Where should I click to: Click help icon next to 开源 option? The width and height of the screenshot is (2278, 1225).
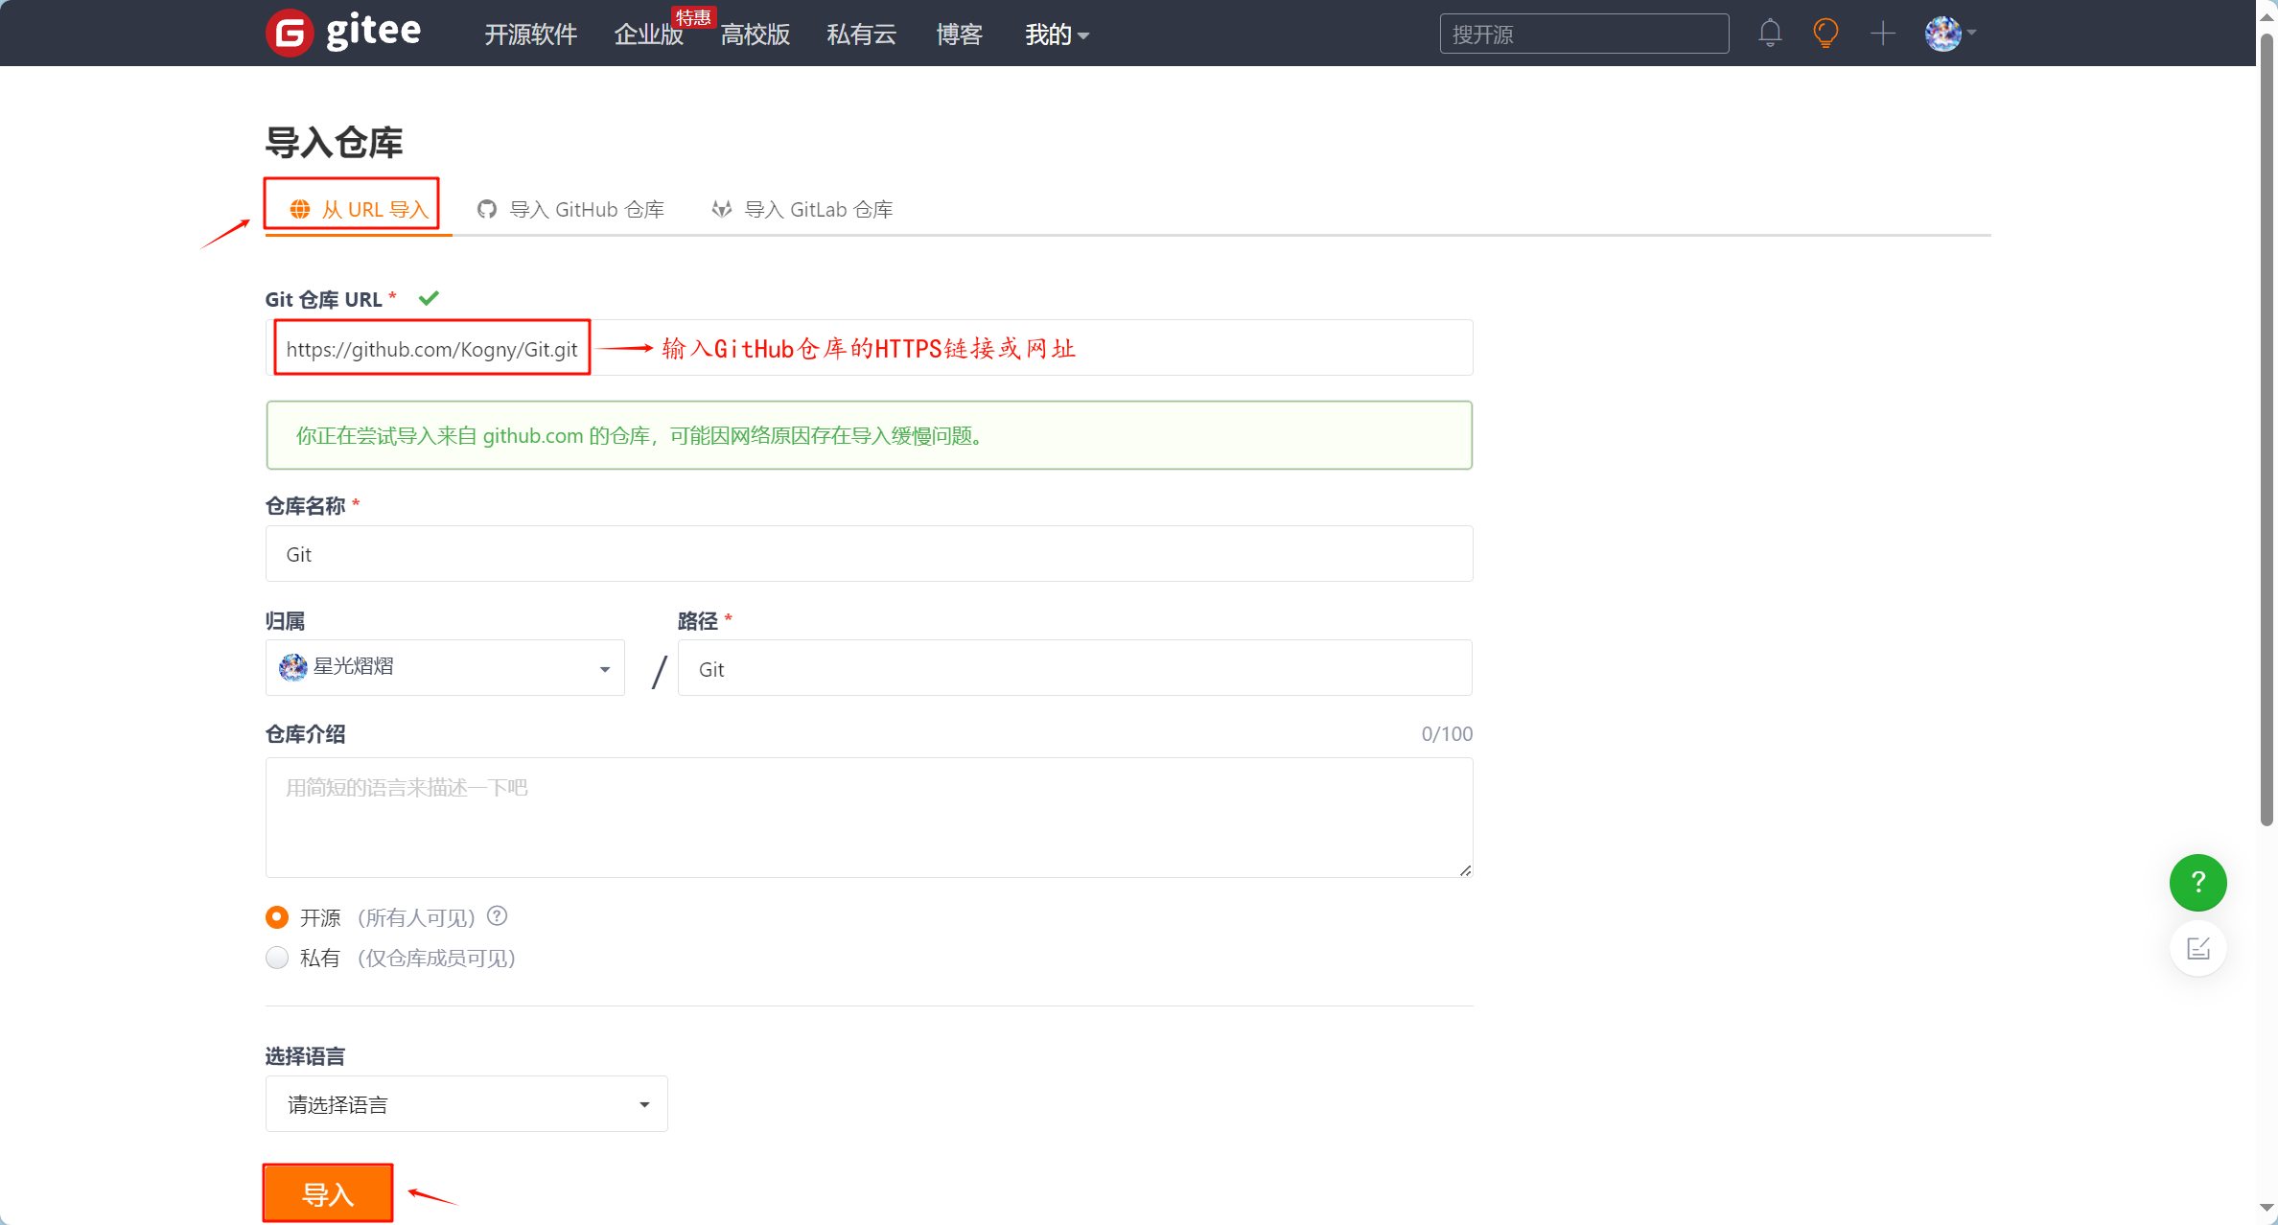point(497,915)
